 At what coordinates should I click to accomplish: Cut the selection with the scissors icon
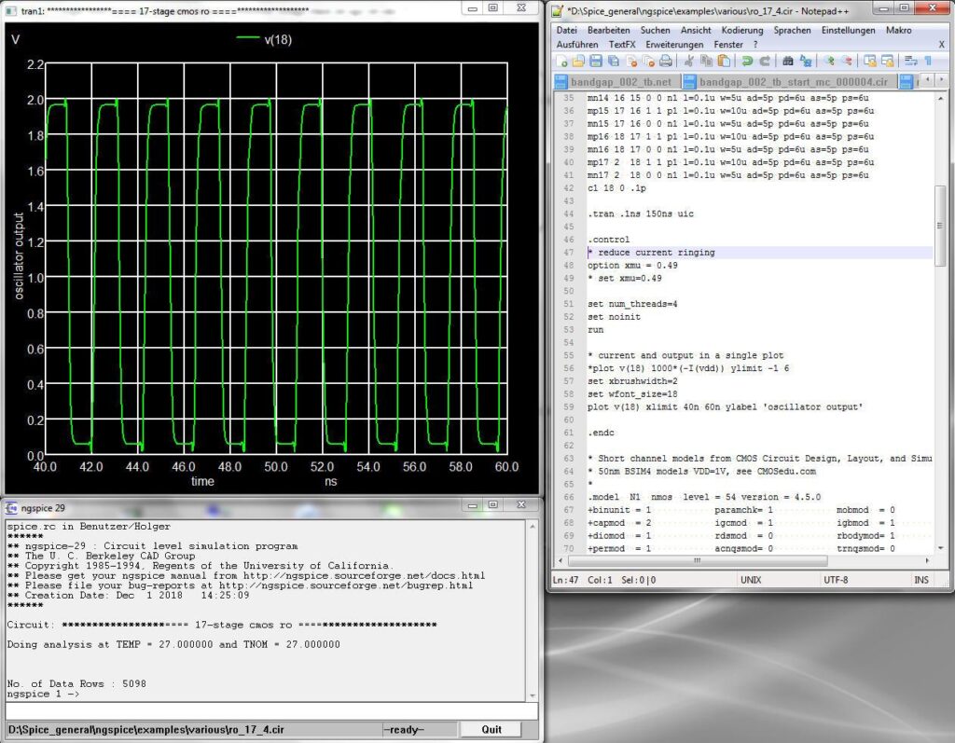[x=689, y=60]
